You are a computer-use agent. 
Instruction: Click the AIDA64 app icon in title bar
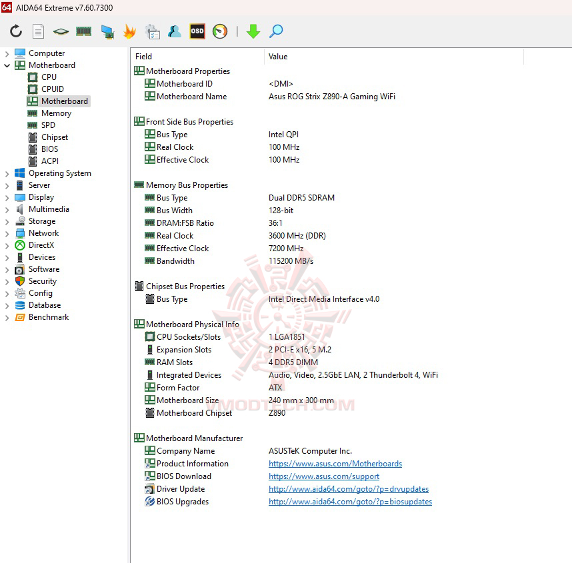pyautogui.click(x=7, y=7)
